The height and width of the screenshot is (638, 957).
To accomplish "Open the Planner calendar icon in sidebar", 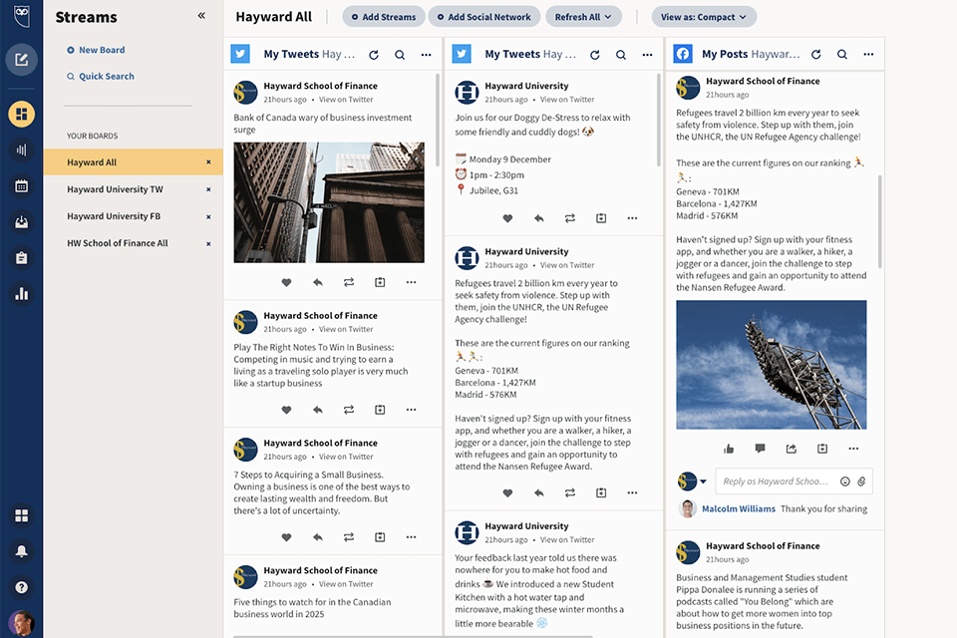I will click(x=21, y=186).
